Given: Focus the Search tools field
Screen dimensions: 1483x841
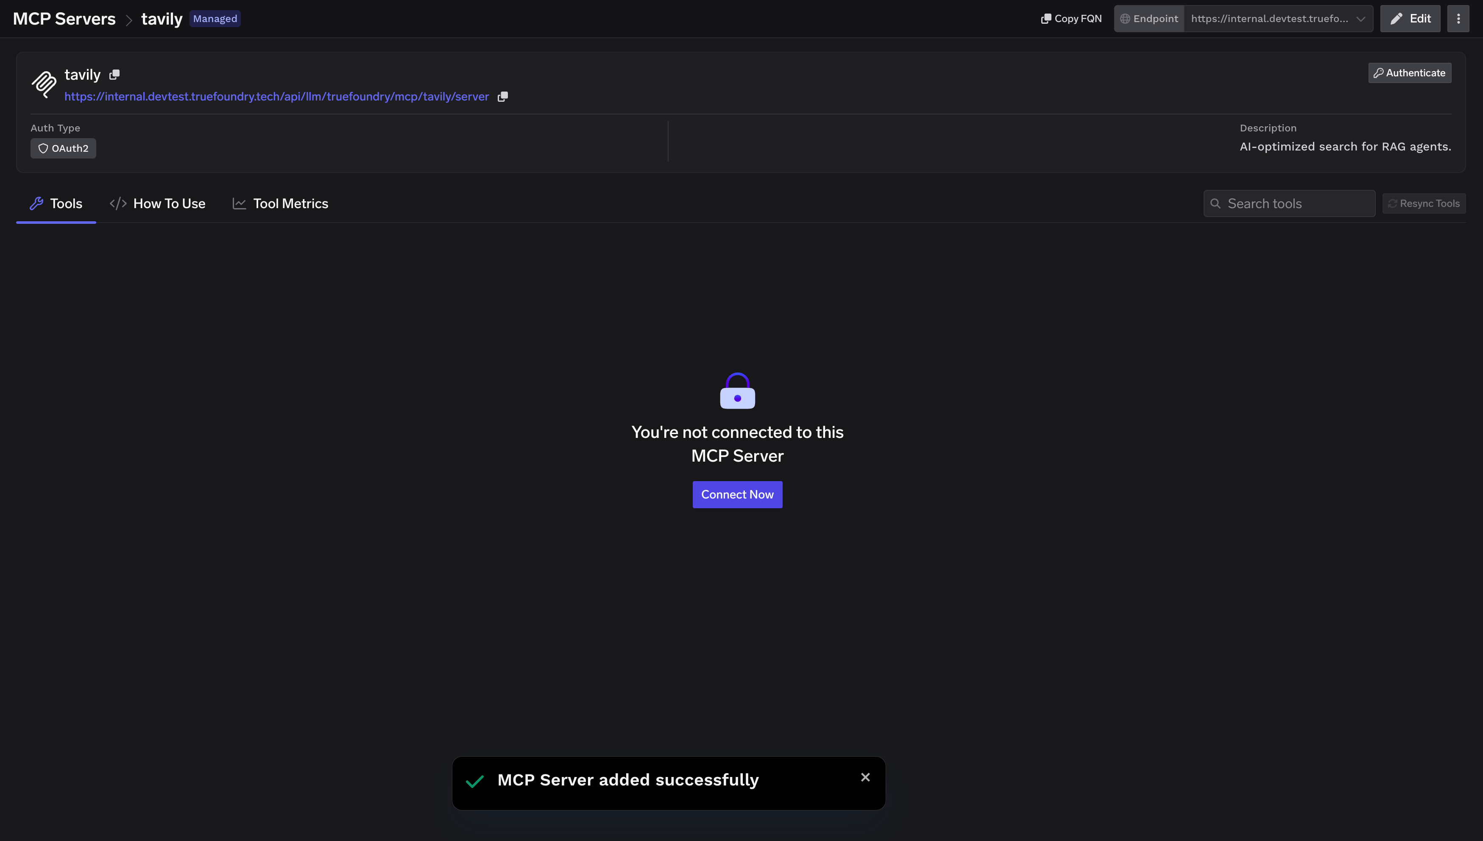Looking at the screenshot, I should point(1289,203).
